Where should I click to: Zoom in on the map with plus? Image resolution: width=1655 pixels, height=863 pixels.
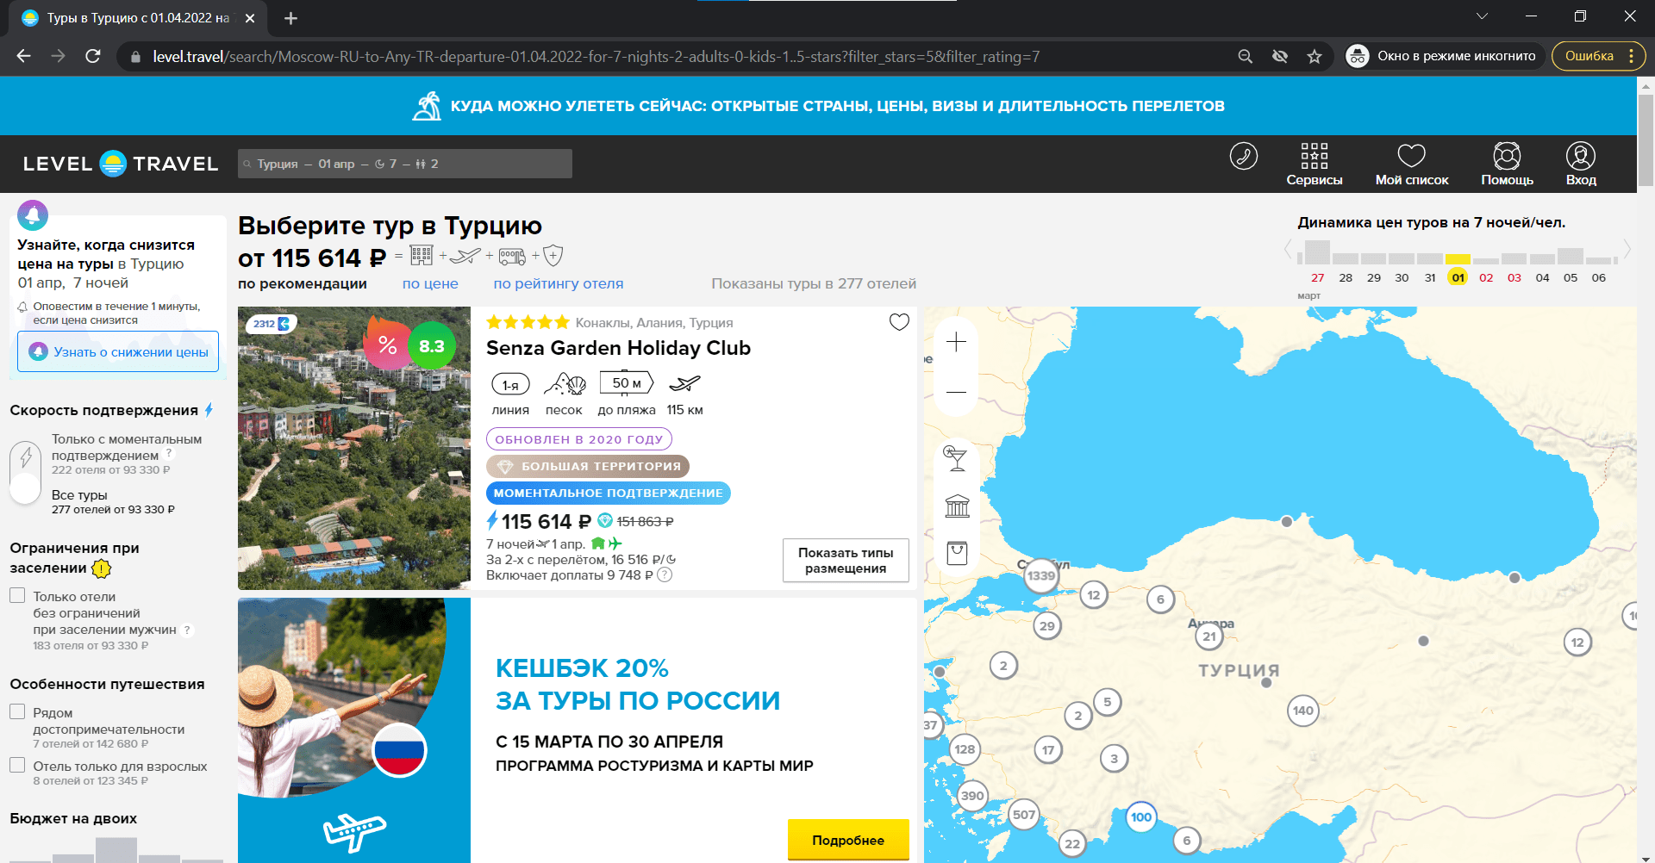pyautogui.click(x=956, y=343)
